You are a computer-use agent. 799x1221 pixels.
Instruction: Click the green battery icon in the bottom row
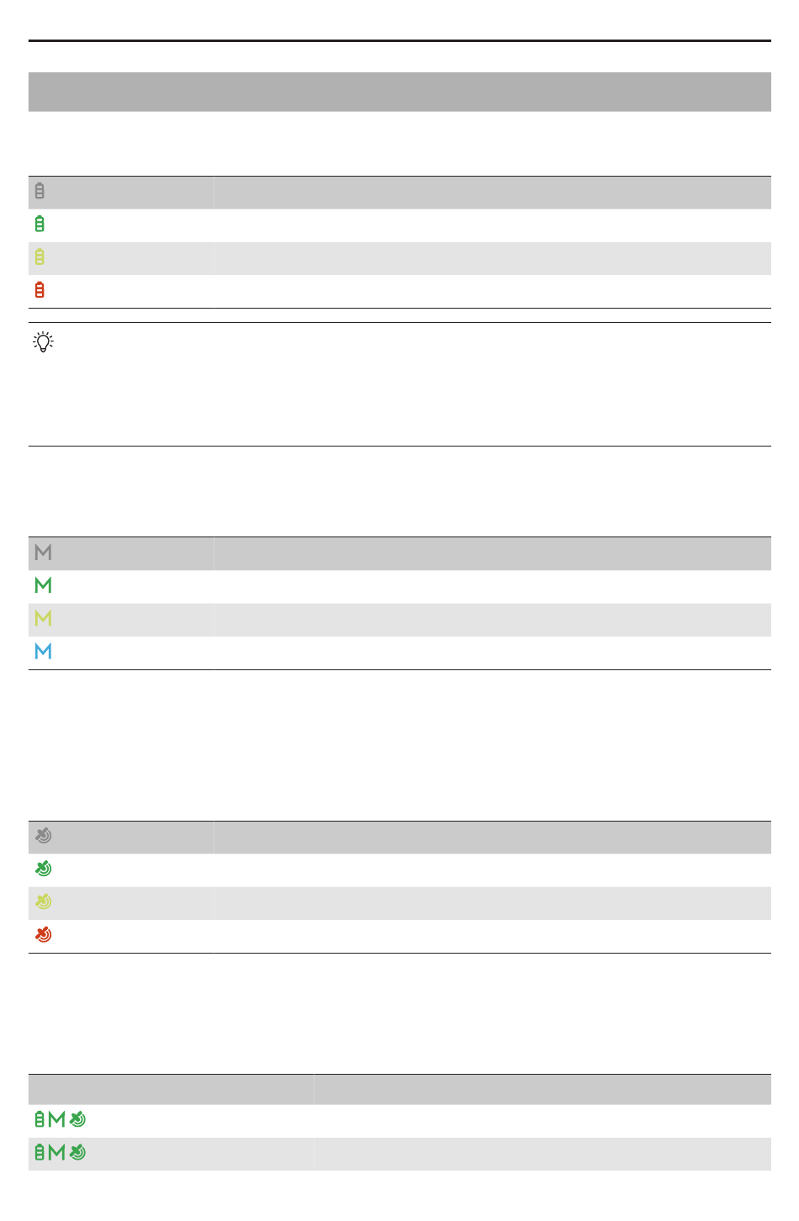39,1153
